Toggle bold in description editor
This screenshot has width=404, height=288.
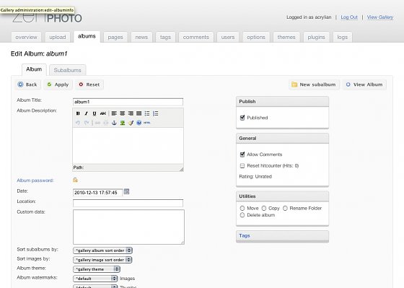coord(78,113)
